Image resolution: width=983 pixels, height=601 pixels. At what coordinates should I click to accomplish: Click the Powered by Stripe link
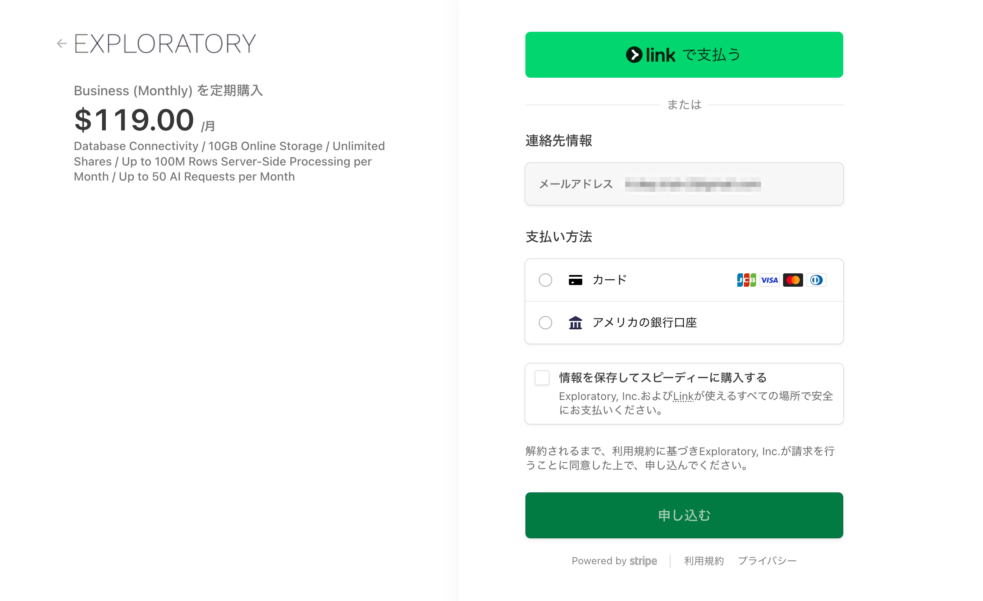pyautogui.click(x=614, y=561)
